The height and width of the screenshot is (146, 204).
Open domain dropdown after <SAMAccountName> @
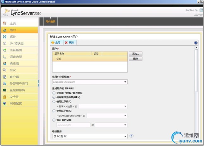[107, 116]
